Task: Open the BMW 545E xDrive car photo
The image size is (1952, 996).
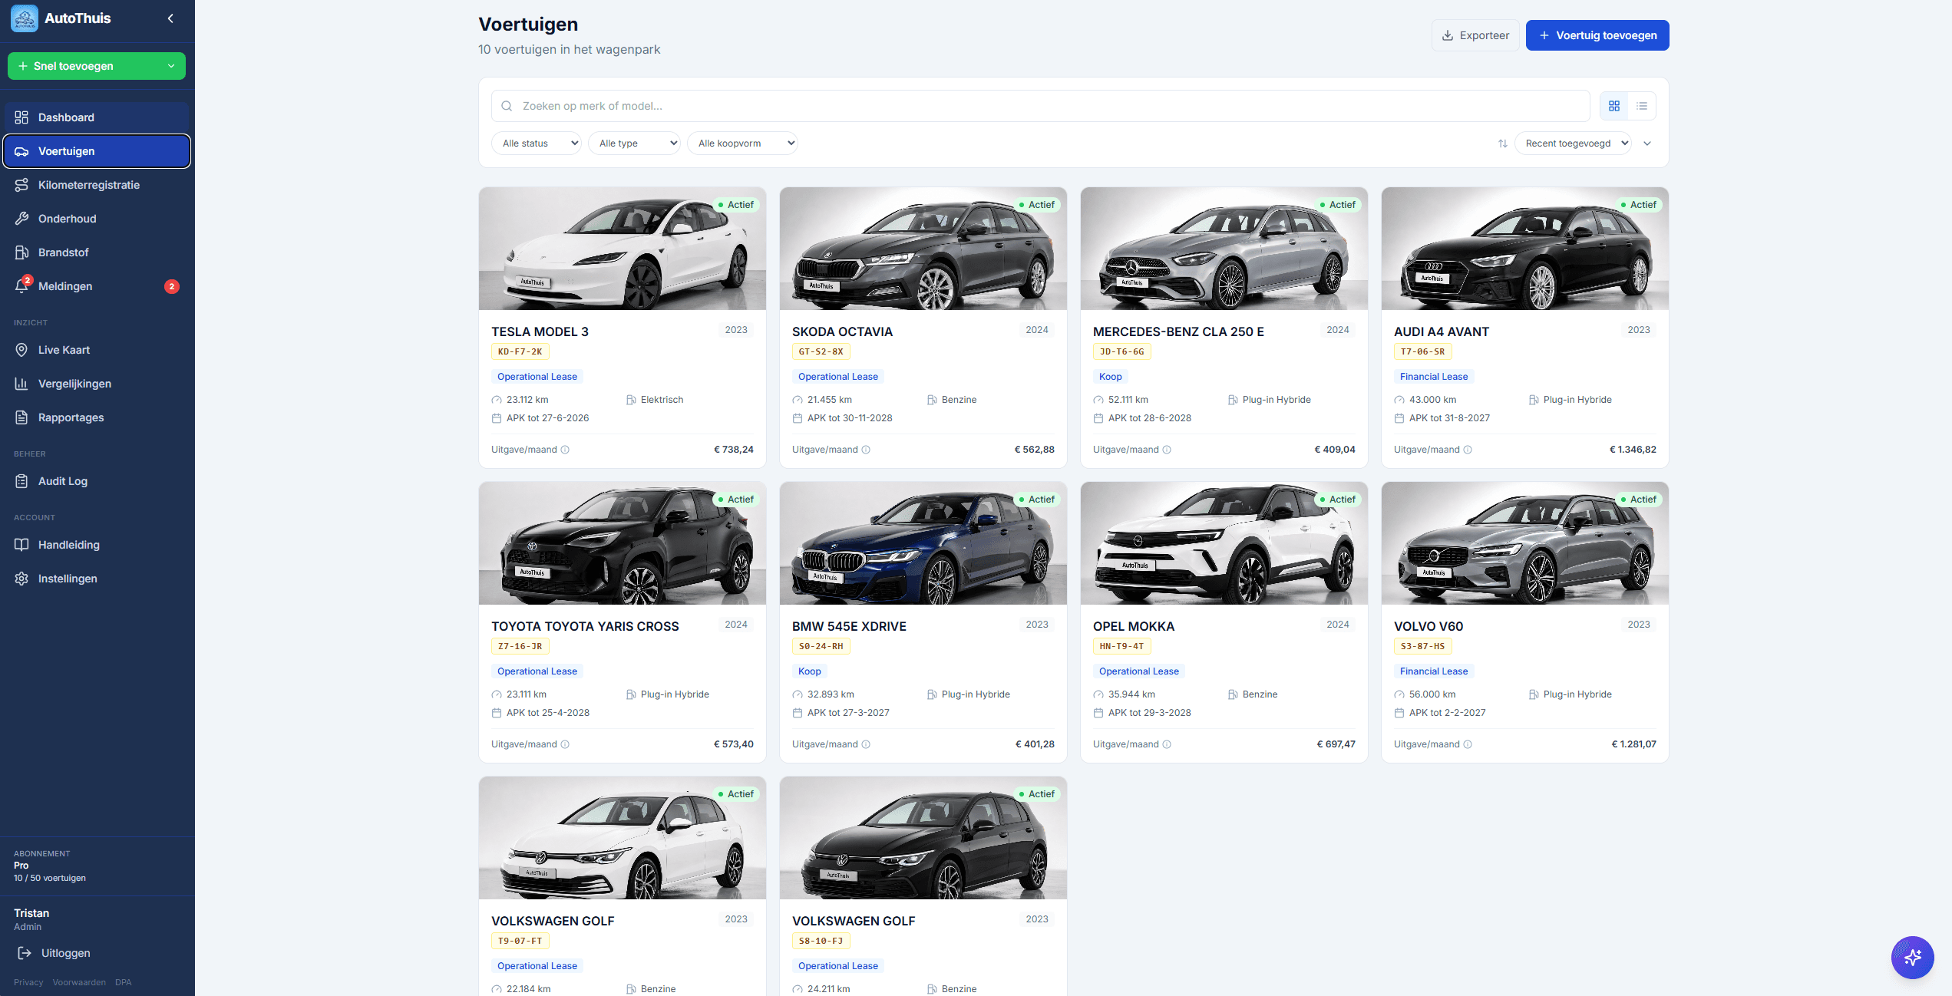Action: [x=923, y=543]
